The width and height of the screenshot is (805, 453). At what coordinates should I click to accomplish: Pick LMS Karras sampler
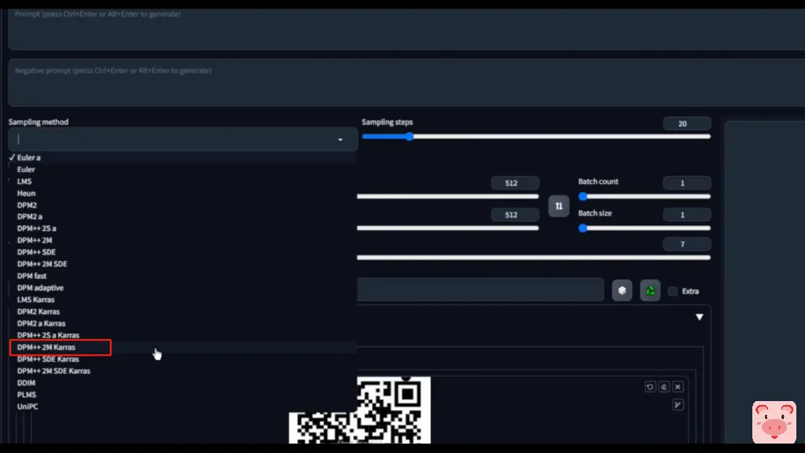[182, 300]
